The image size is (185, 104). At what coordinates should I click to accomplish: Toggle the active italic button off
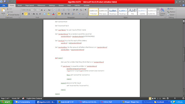[x=26, y=14]
